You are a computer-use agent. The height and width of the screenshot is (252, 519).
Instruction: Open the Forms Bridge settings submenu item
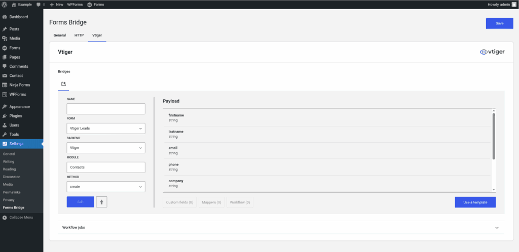13,207
